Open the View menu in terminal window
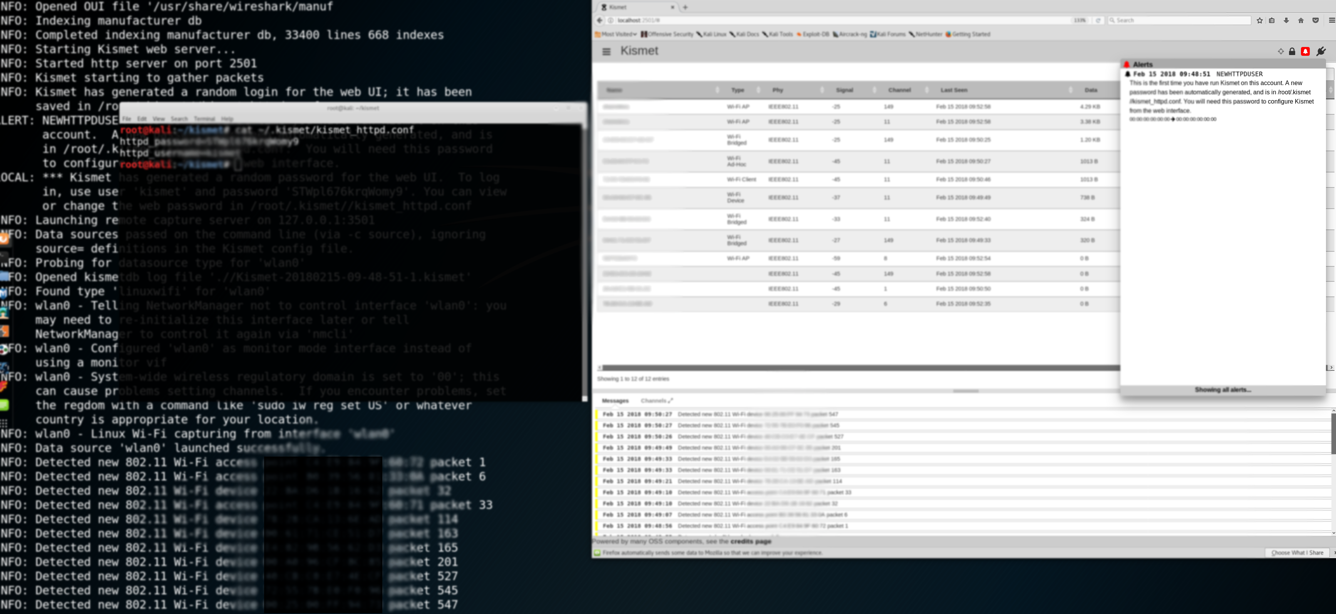The image size is (1336, 614). coord(159,119)
